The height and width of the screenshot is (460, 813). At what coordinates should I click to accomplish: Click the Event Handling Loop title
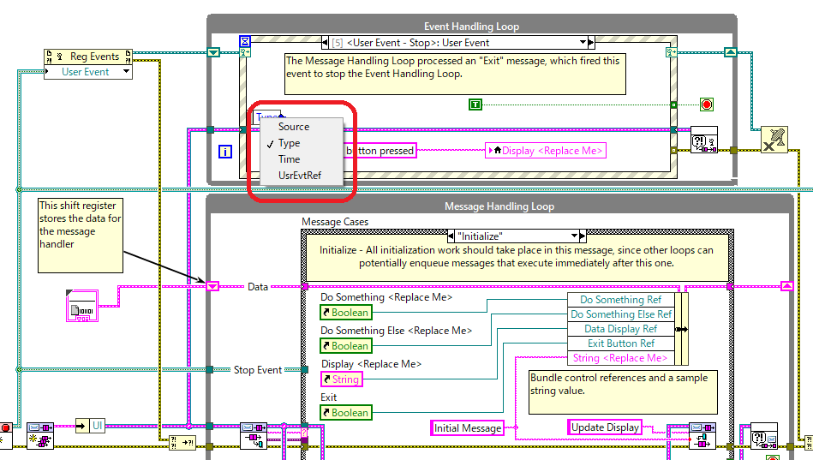pyautogui.click(x=471, y=27)
